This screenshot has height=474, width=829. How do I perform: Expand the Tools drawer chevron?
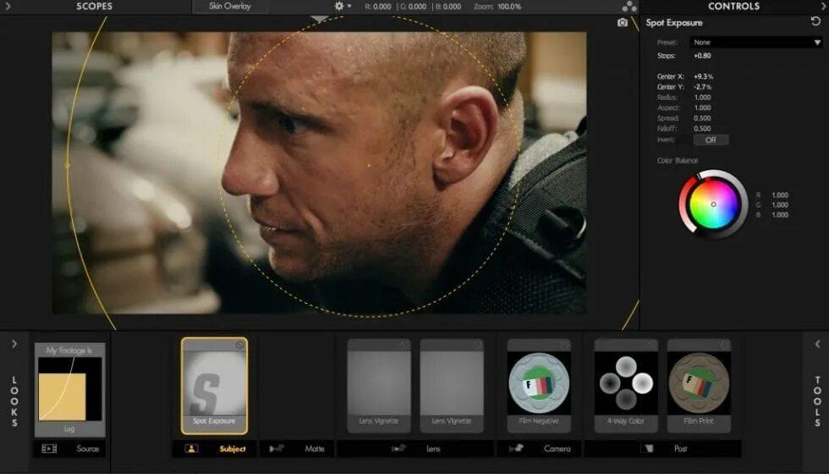click(817, 344)
